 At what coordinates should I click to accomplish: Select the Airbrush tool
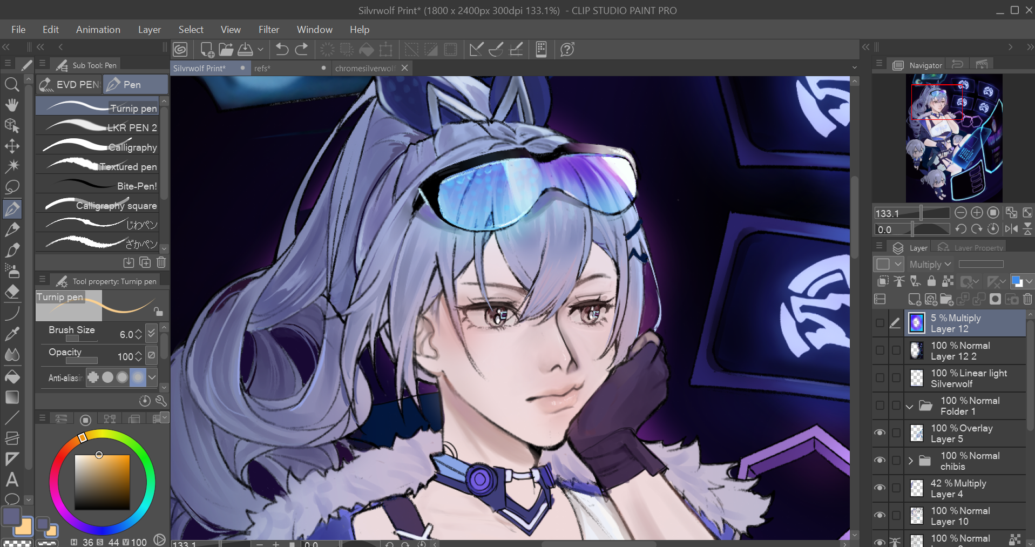click(x=12, y=271)
